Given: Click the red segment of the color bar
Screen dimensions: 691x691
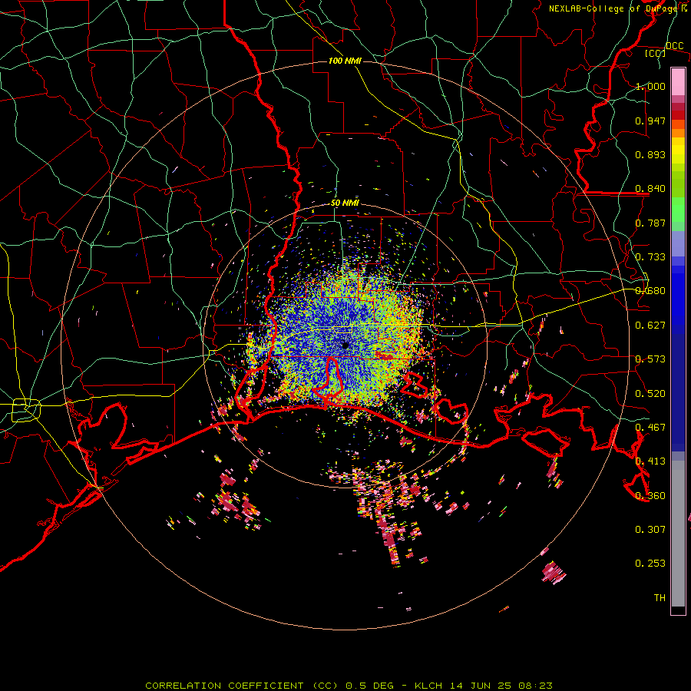Looking at the screenshot, I should coord(678,115).
